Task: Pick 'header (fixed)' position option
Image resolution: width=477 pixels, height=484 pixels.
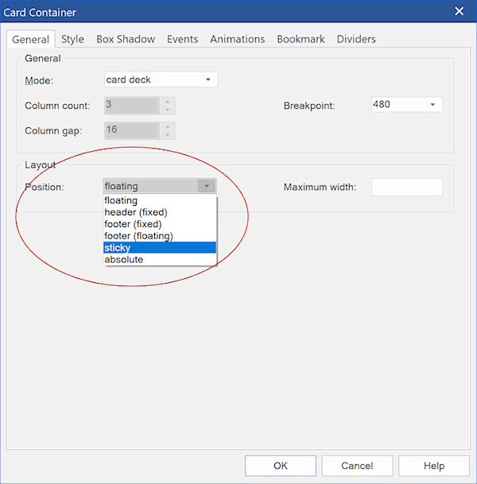Action: click(159, 212)
